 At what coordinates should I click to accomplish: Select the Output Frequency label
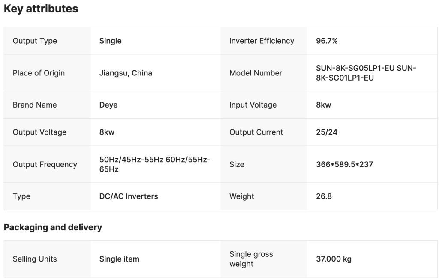pyautogui.click(x=45, y=164)
